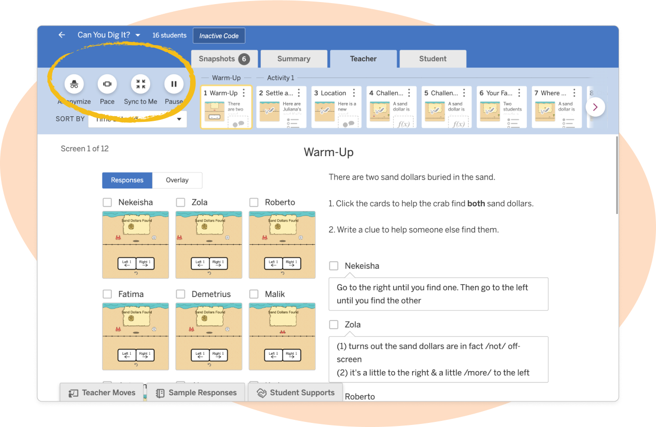Image resolution: width=656 pixels, height=427 pixels.
Task: Open Malik's response thumbnail
Action: click(x=282, y=336)
